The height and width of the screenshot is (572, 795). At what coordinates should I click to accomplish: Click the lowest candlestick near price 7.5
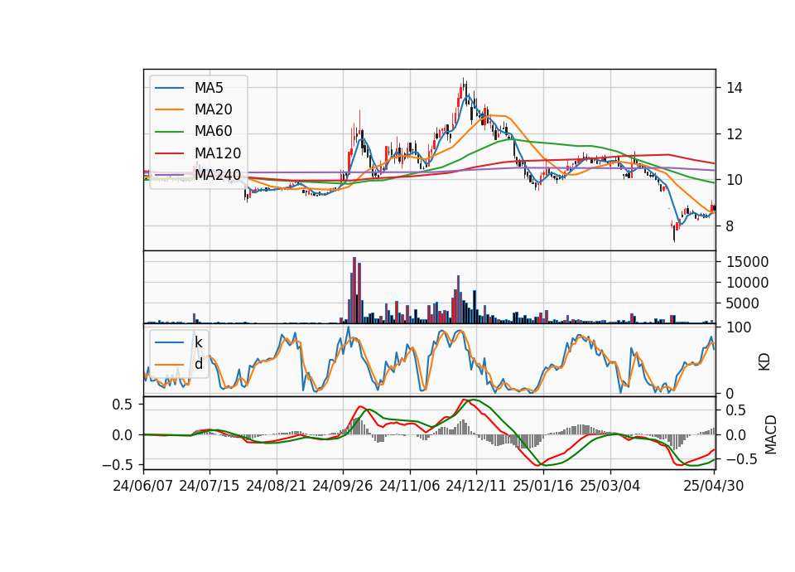674,232
